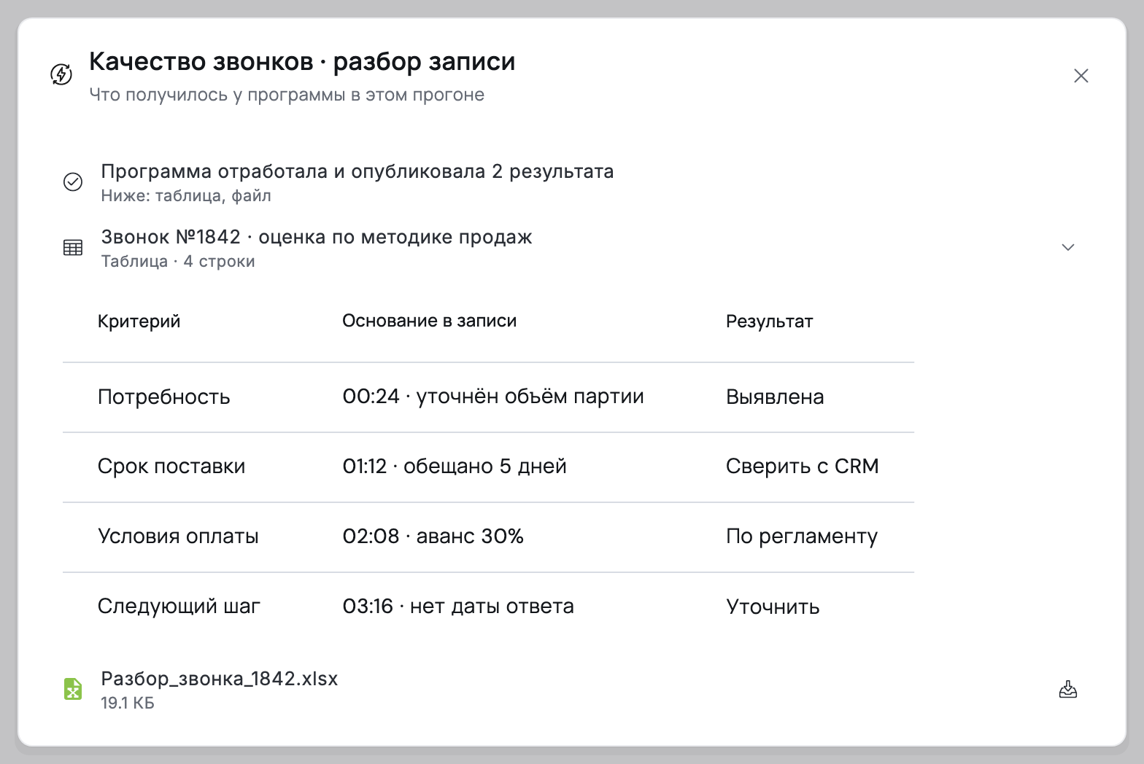Click the Выявлена result cell

click(x=775, y=397)
